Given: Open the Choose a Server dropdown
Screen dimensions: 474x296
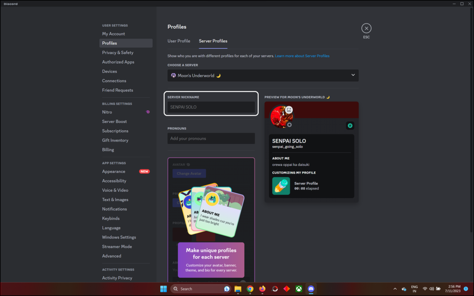Looking at the screenshot, I should click(x=263, y=75).
